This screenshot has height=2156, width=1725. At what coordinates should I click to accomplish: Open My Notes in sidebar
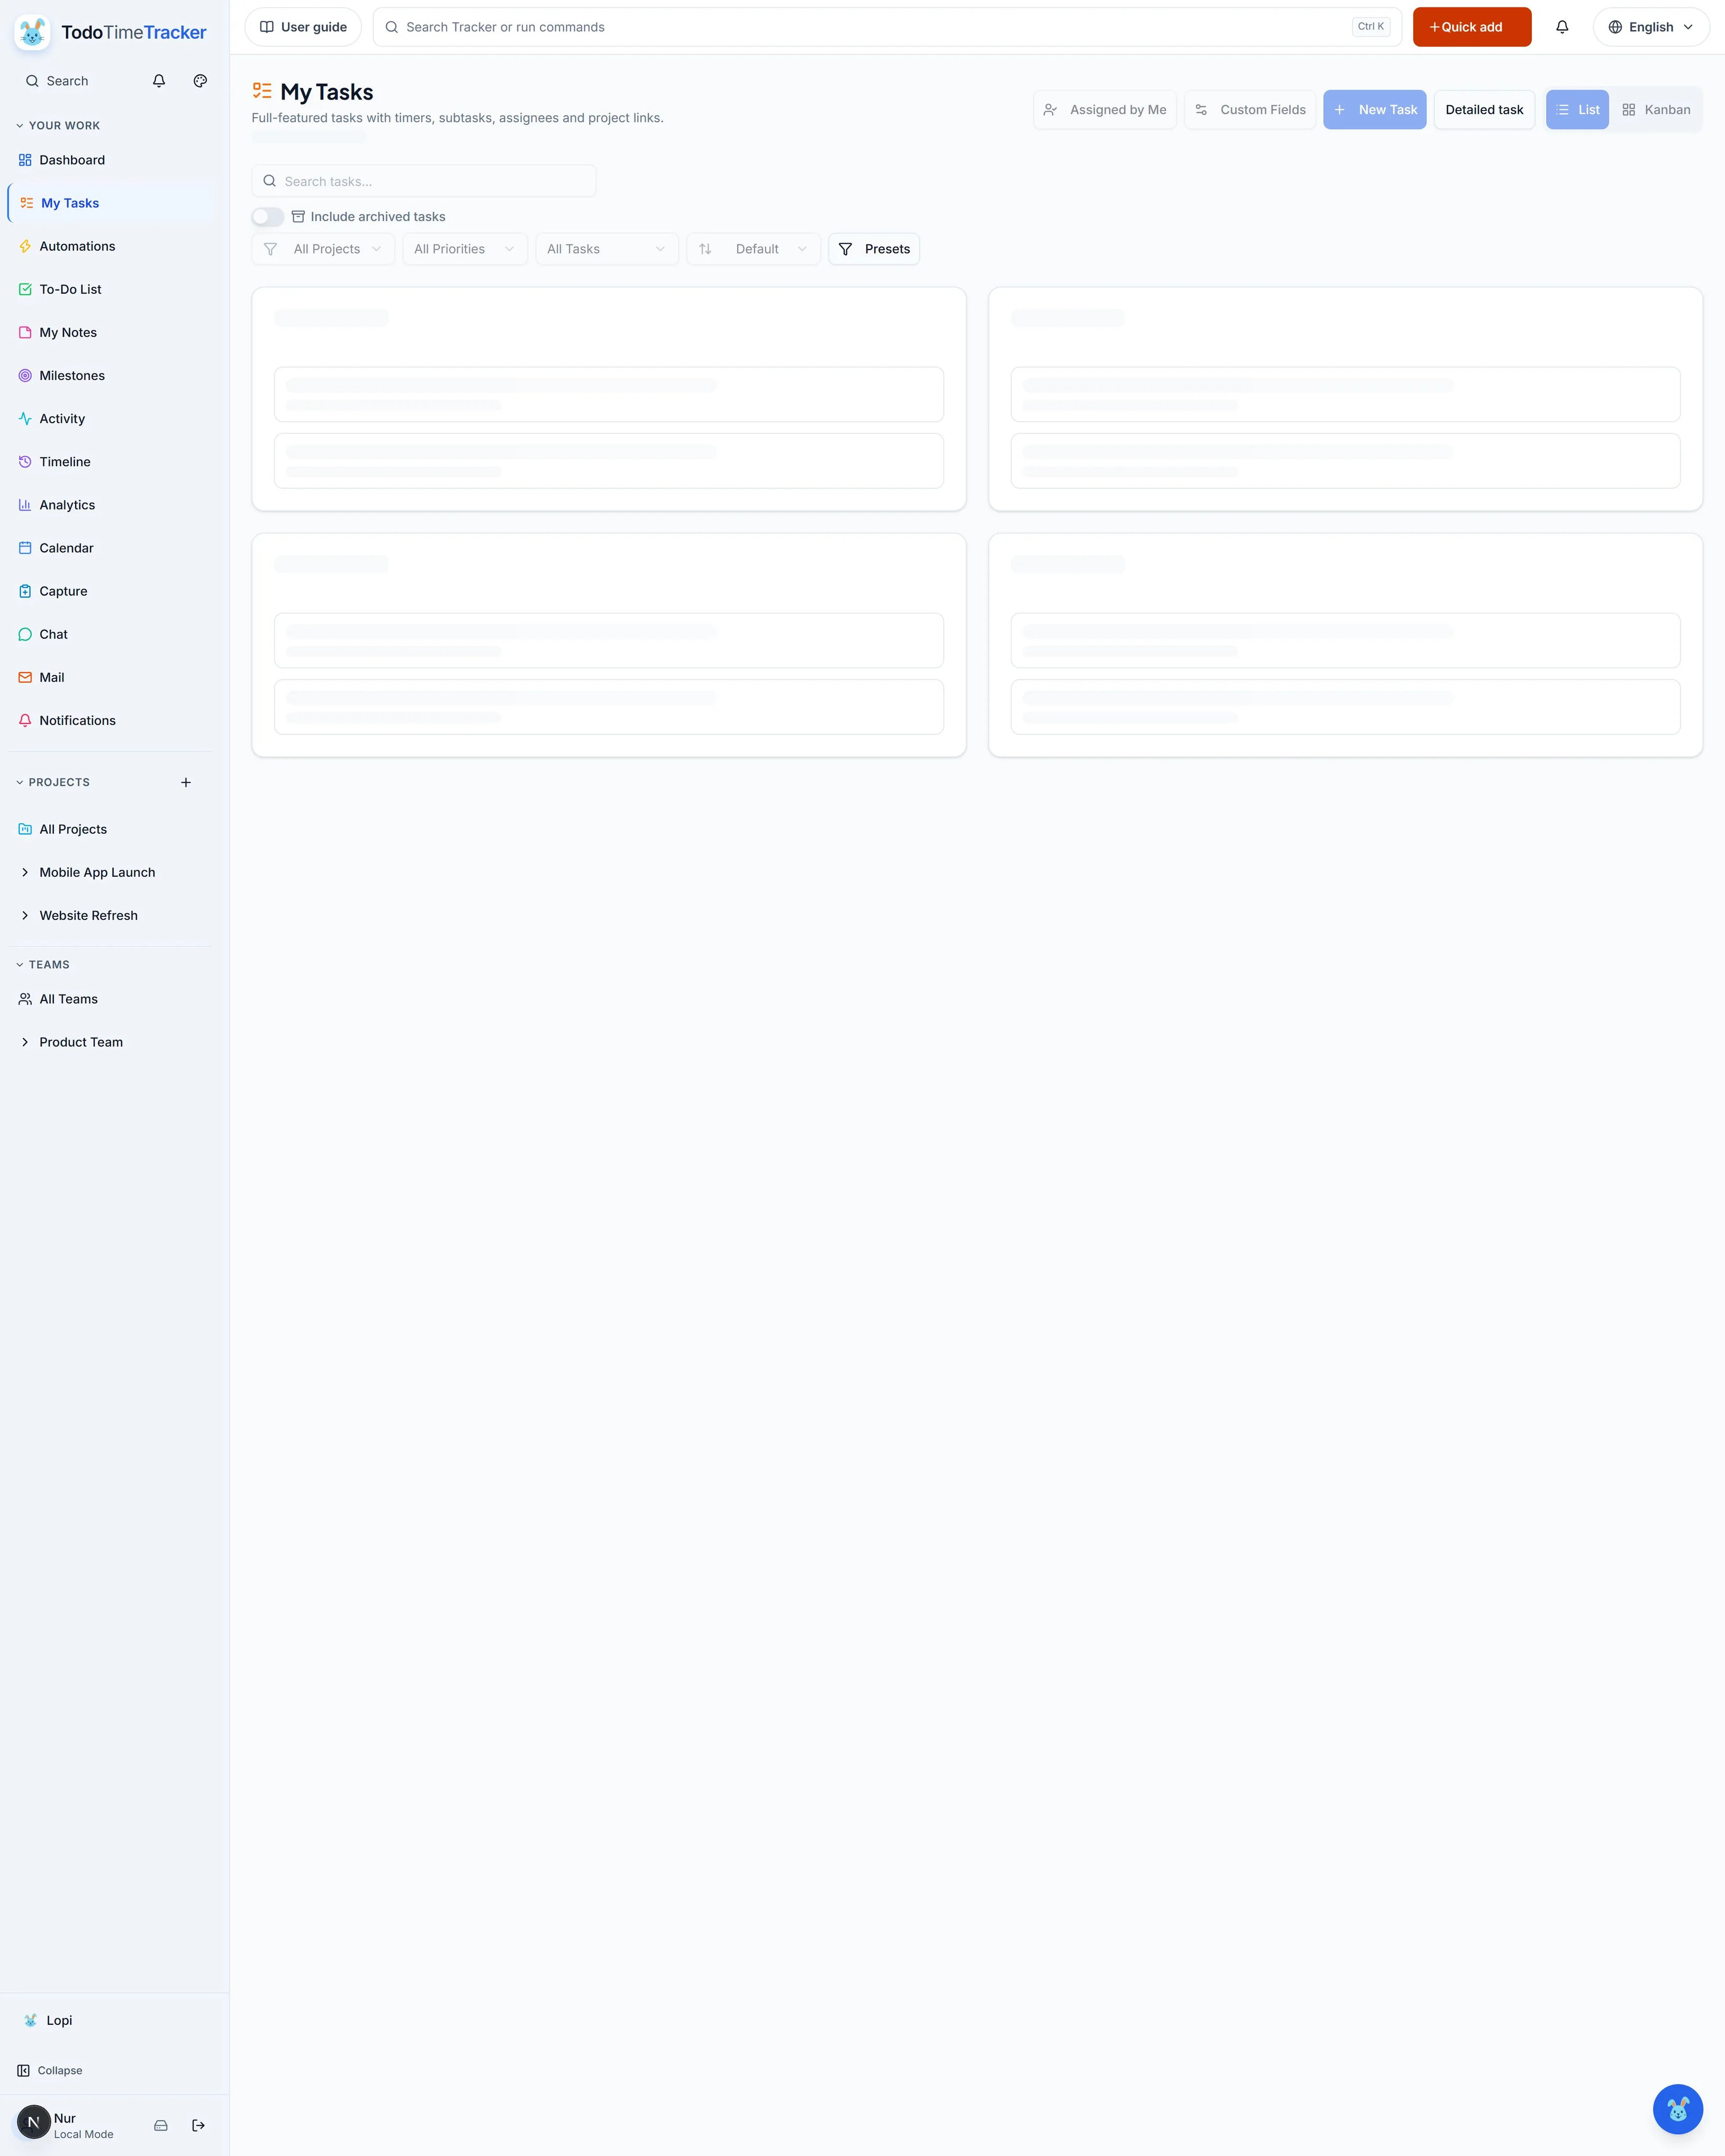point(111,332)
